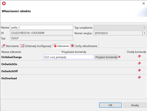Click the Numer seryjny field 201018331
The width and height of the screenshot is (147, 111).
[x=118, y=33]
